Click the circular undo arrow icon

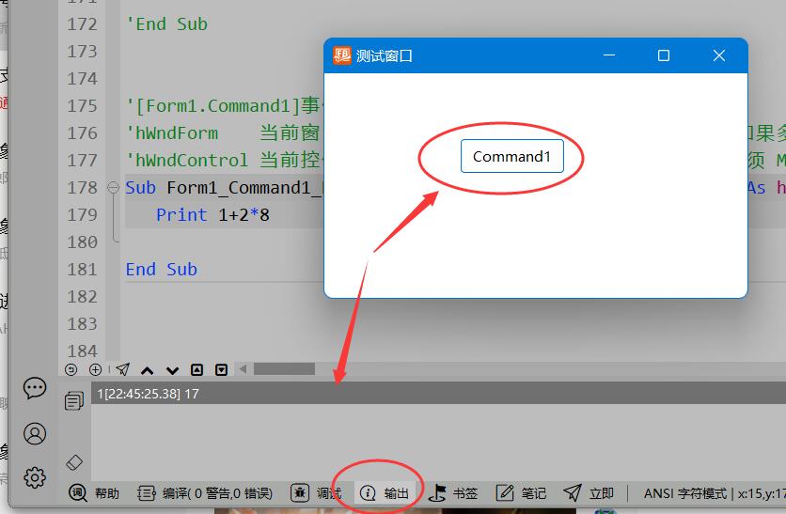(x=71, y=370)
